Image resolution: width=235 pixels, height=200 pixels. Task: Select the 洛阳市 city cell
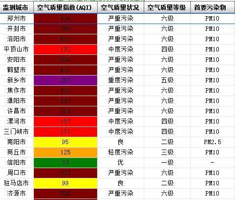[x=16, y=39]
